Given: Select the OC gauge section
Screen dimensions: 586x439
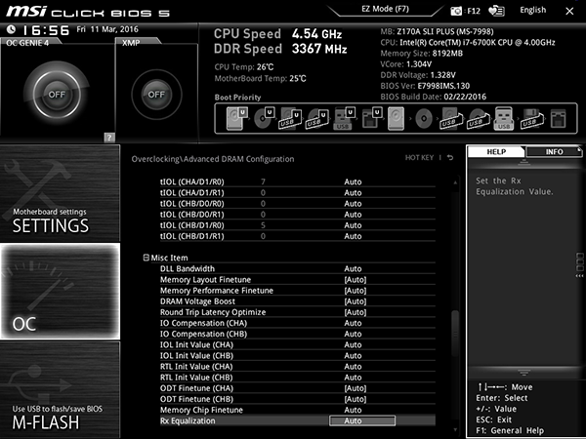Looking at the screenshot, I should 60,291.
